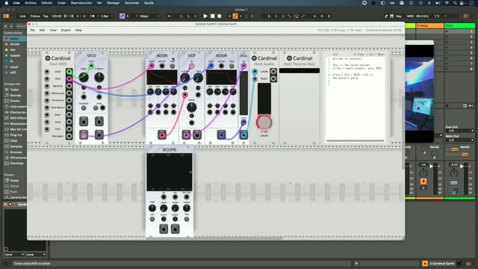
Task: Click the Host Audio Level knob
Action: (x=264, y=123)
